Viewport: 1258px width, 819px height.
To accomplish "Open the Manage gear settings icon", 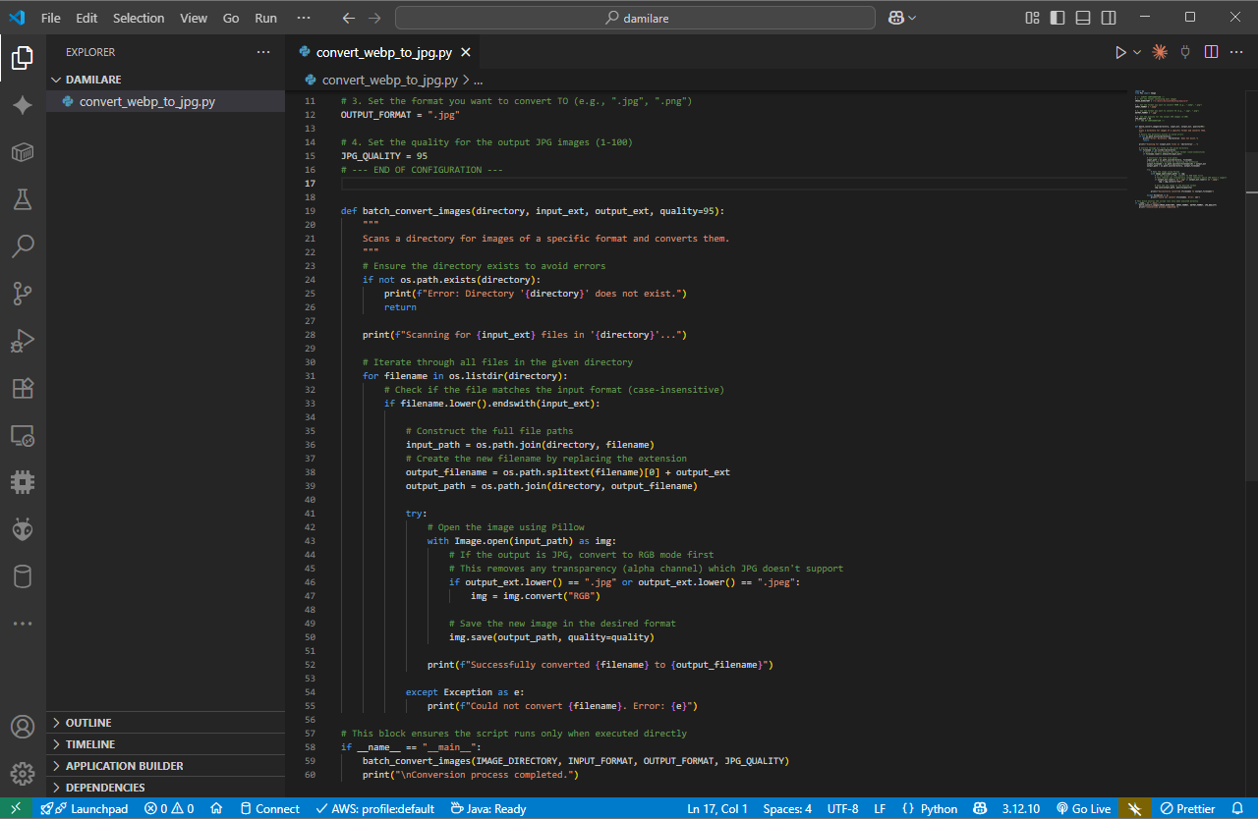I will 23,775.
